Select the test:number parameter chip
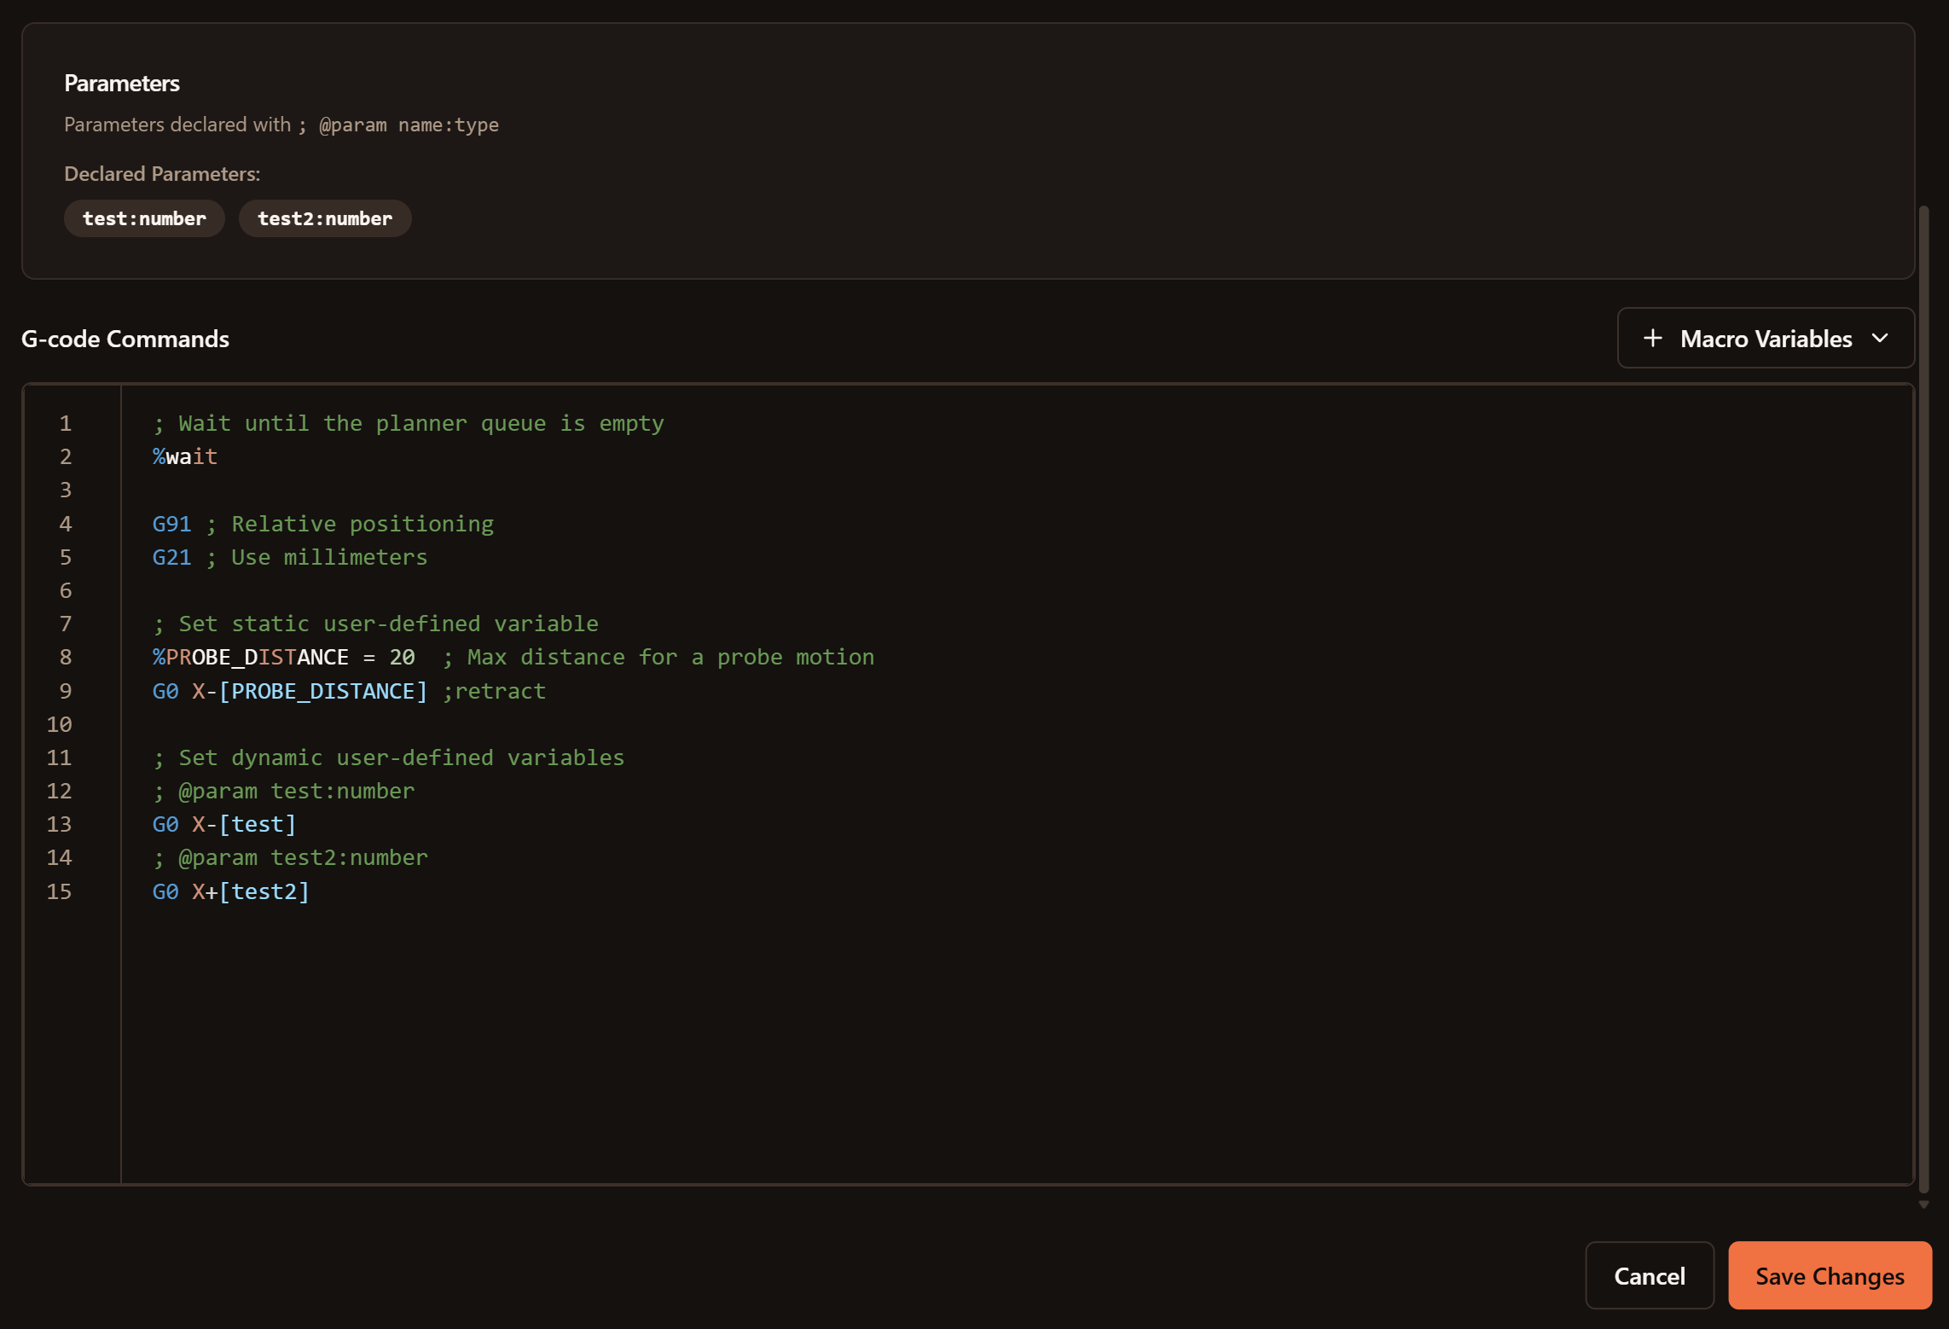The height and width of the screenshot is (1329, 1949). coord(144,218)
